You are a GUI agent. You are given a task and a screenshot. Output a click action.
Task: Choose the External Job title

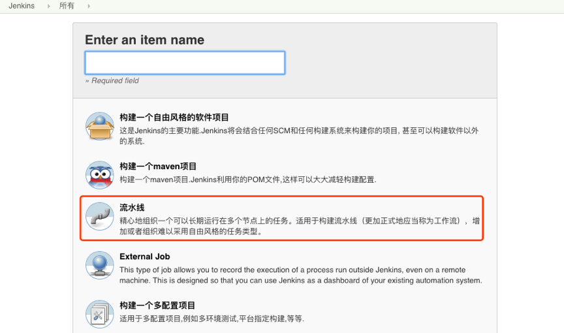pos(144,257)
